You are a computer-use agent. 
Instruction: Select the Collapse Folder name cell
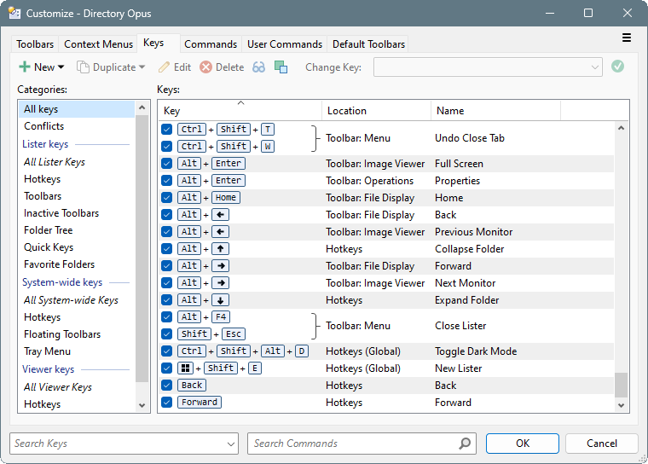tap(470, 249)
